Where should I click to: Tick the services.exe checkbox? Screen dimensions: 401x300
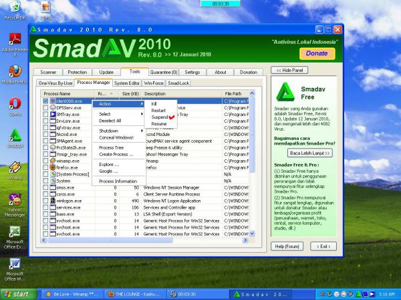pos(45,207)
